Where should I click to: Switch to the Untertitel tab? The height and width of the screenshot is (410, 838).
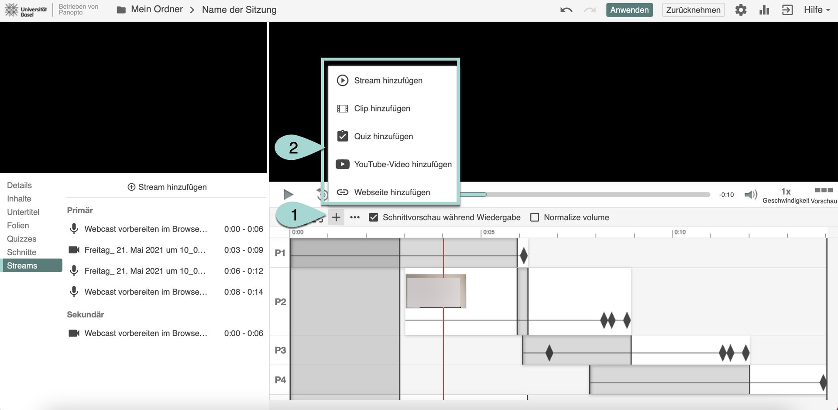(23, 212)
